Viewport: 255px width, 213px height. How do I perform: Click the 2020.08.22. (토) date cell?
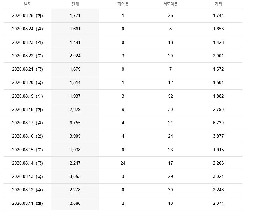click(28, 56)
